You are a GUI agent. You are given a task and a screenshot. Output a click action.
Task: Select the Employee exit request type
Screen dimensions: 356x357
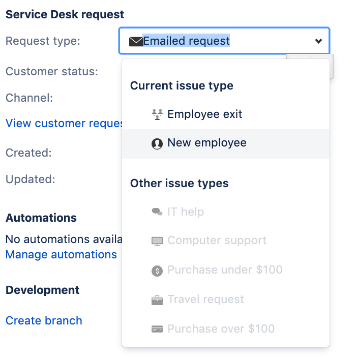pyautogui.click(x=226, y=114)
